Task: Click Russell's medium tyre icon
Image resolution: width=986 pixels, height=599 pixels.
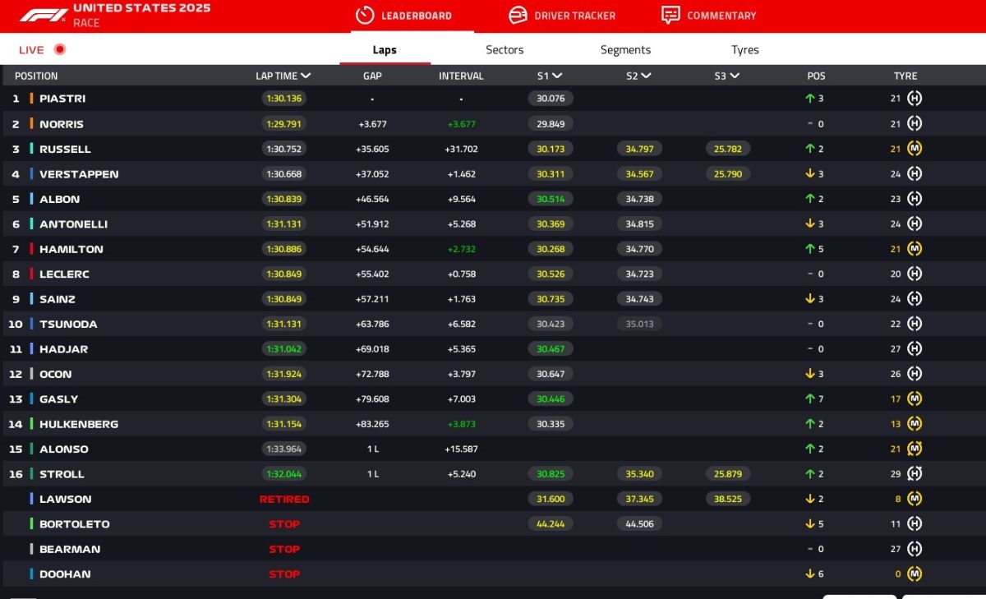Action: [x=915, y=149]
